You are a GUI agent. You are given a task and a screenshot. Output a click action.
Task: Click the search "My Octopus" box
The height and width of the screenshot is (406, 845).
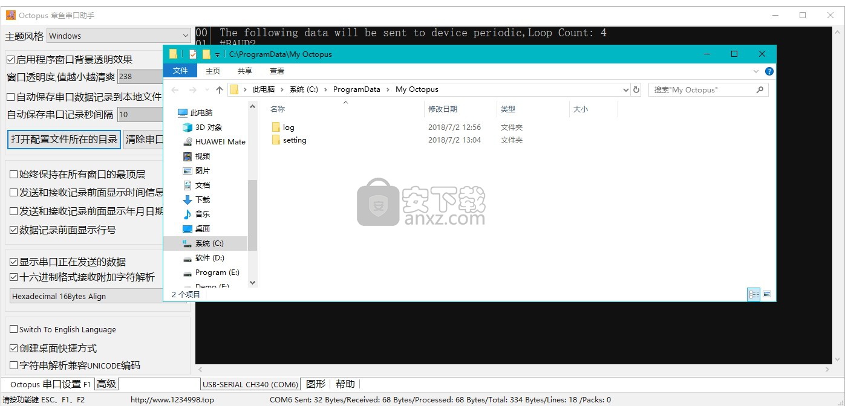[708, 90]
